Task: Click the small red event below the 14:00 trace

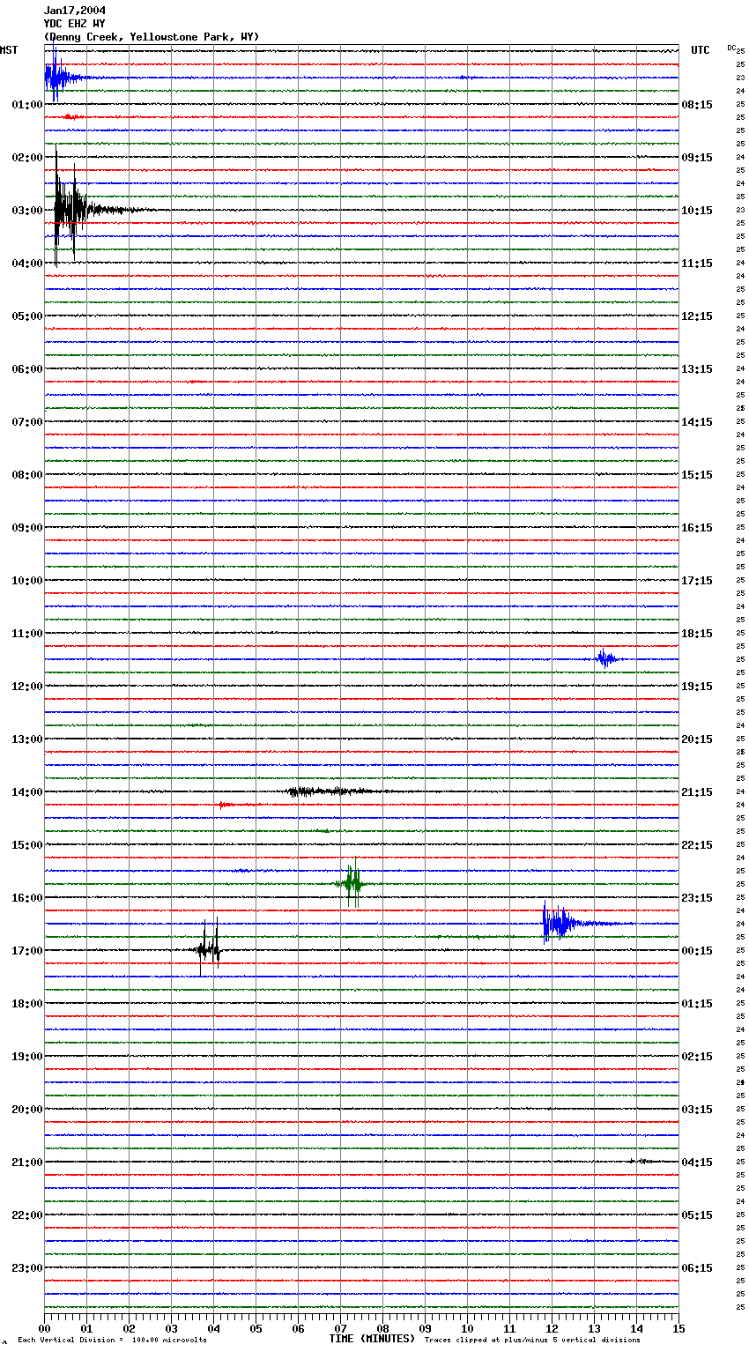Action: point(227,805)
